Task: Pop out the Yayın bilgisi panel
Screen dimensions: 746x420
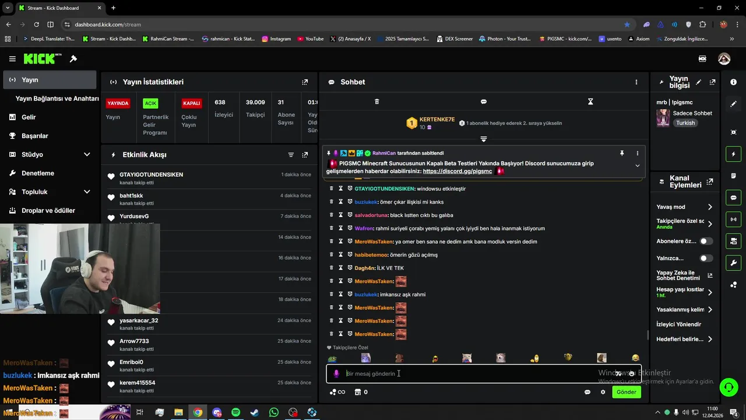Action: pyautogui.click(x=712, y=82)
